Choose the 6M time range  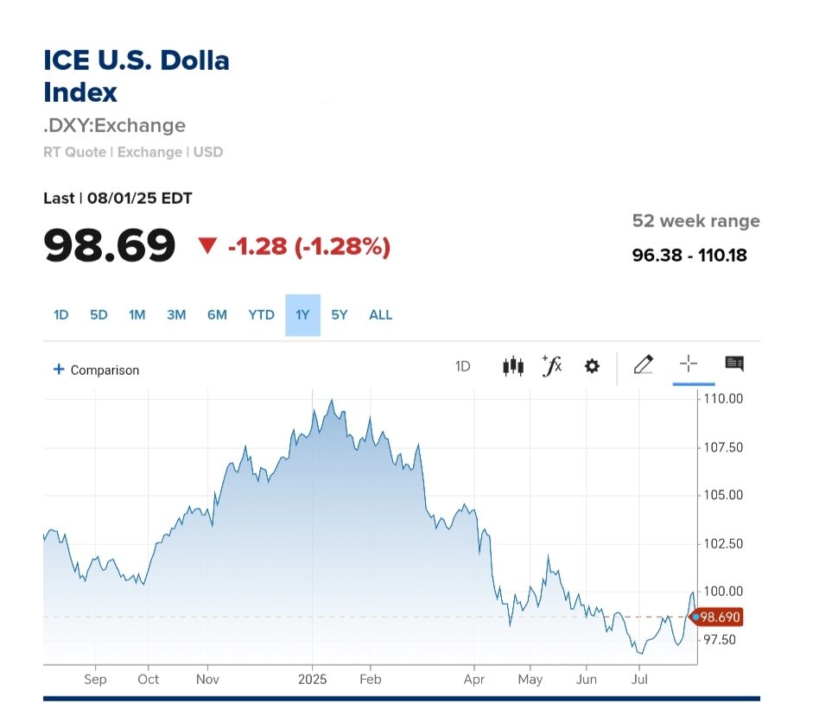coord(217,315)
